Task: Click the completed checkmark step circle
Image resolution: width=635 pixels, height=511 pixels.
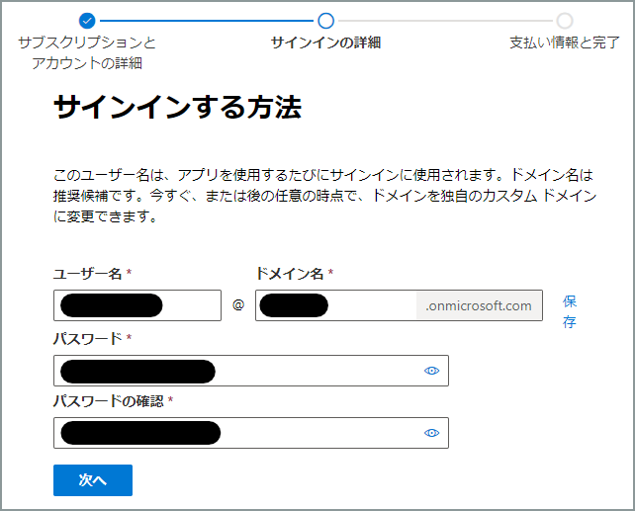Action: click(87, 21)
